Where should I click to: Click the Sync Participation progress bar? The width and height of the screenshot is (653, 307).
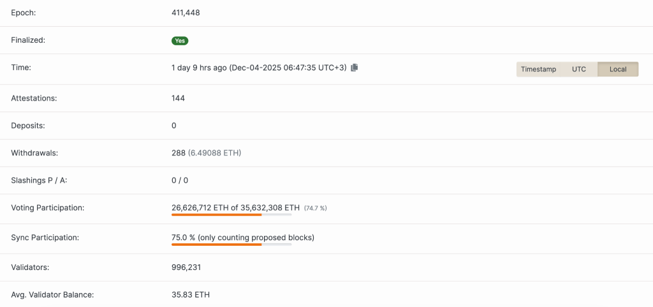click(231, 245)
